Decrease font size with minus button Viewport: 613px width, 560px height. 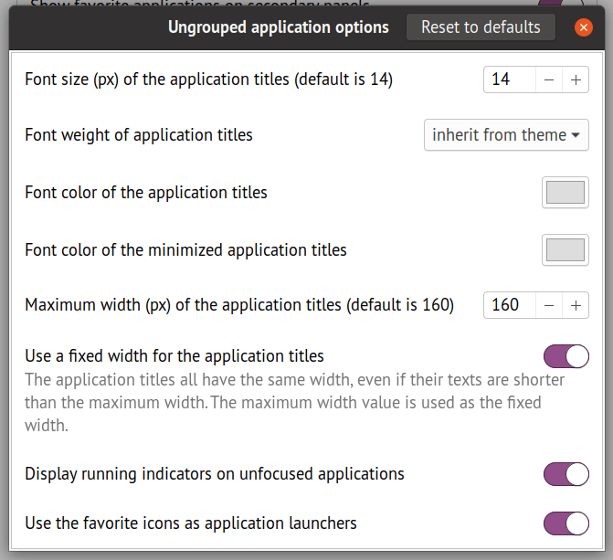[x=549, y=79]
